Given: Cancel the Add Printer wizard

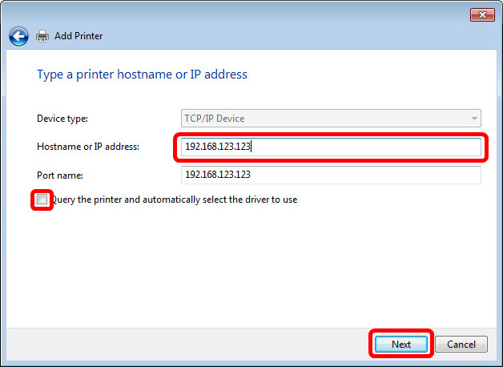Looking at the screenshot, I should coord(461,345).
